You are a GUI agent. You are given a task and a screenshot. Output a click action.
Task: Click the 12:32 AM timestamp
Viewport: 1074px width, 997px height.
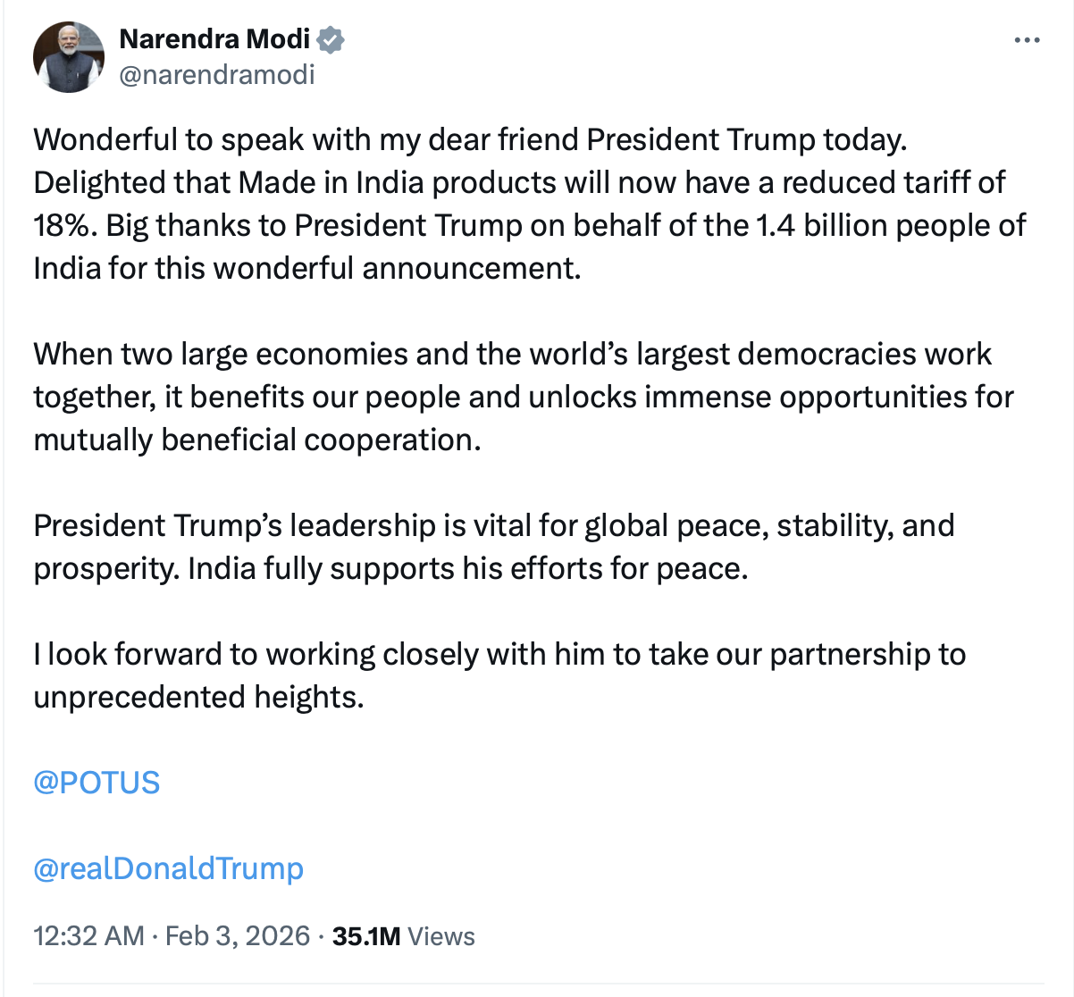88,936
